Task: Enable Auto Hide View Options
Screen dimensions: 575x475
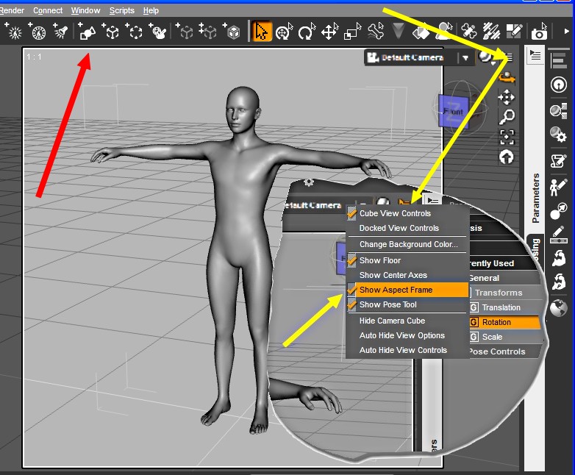Action: (x=407, y=335)
